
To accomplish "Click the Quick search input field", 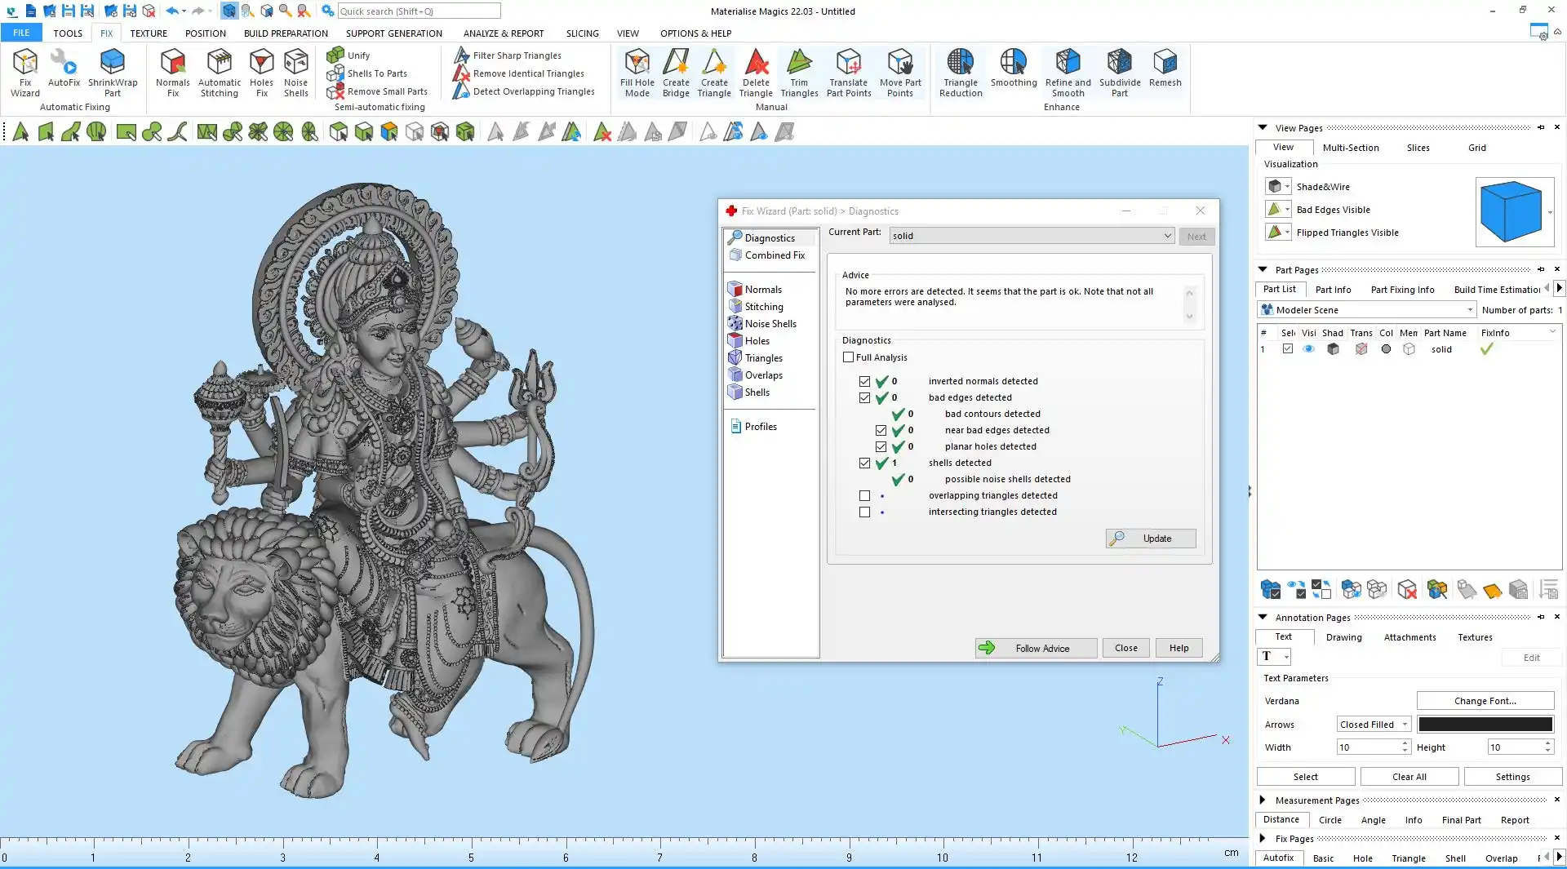I will point(418,11).
